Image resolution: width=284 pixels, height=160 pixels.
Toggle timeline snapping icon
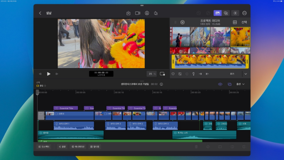(x=220, y=84)
